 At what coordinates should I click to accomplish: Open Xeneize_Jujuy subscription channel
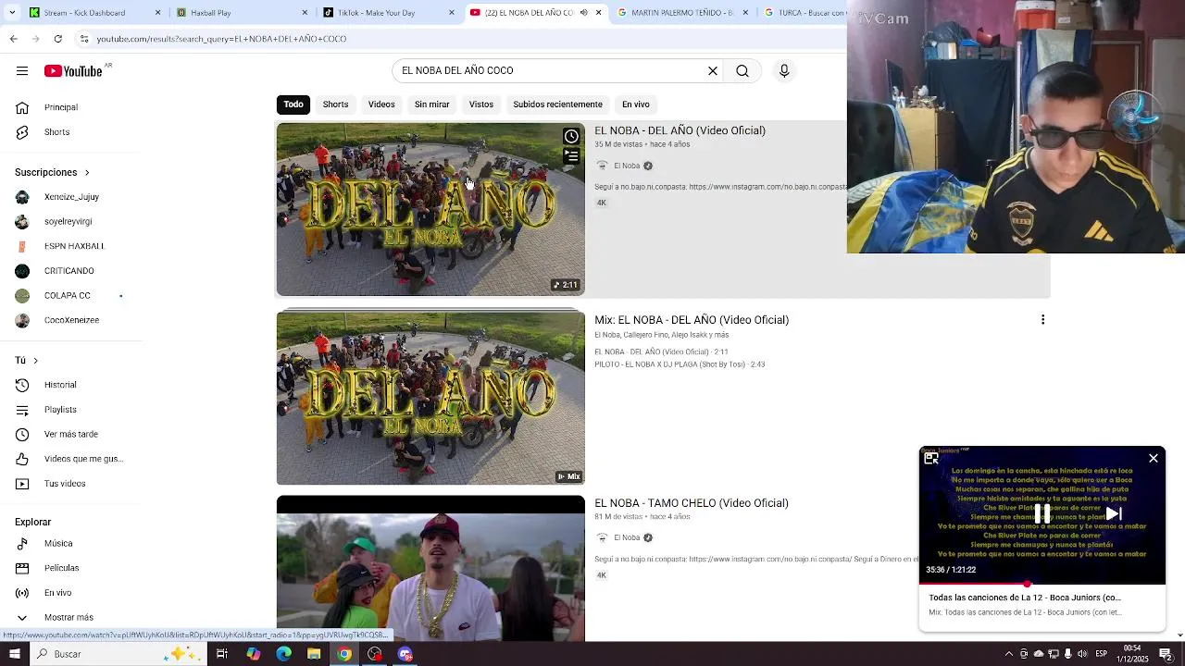(71, 197)
